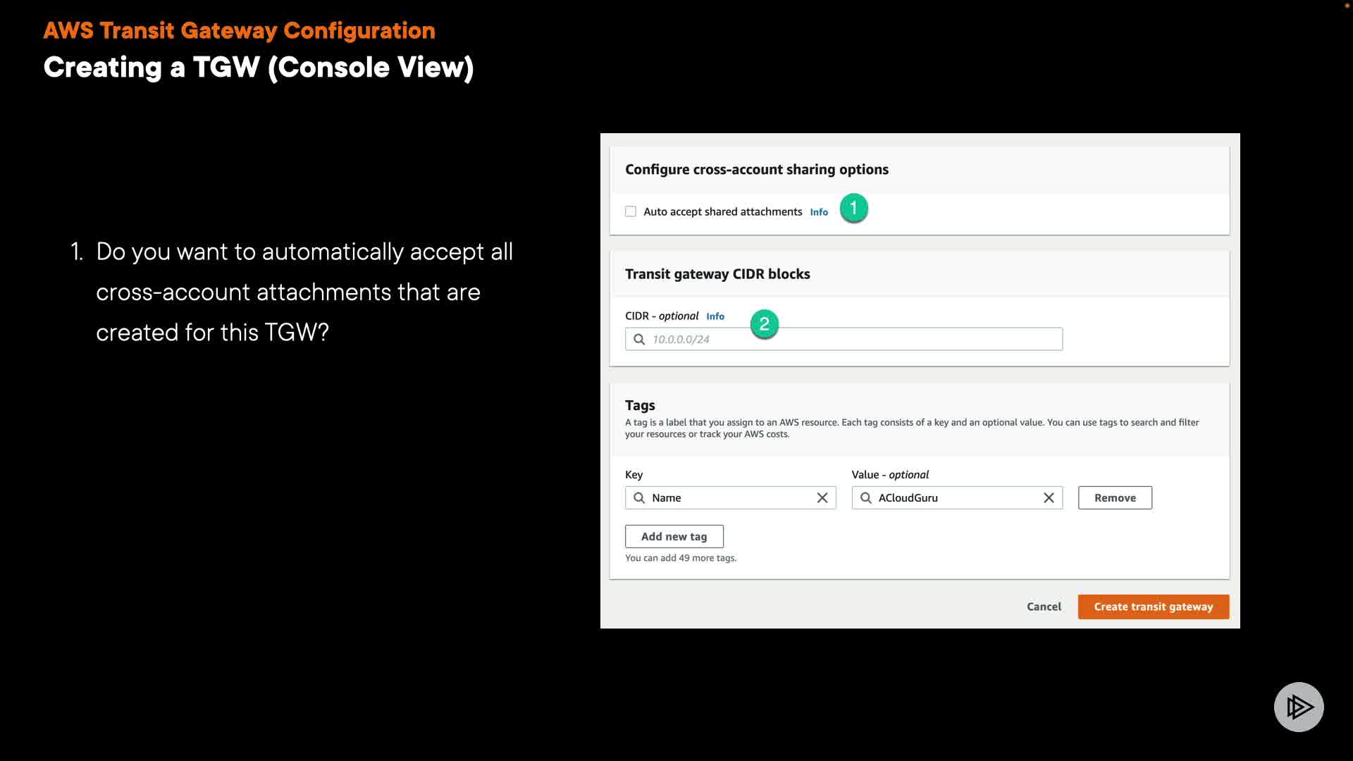Click the Value field containing ACloudGuru

(x=955, y=498)
